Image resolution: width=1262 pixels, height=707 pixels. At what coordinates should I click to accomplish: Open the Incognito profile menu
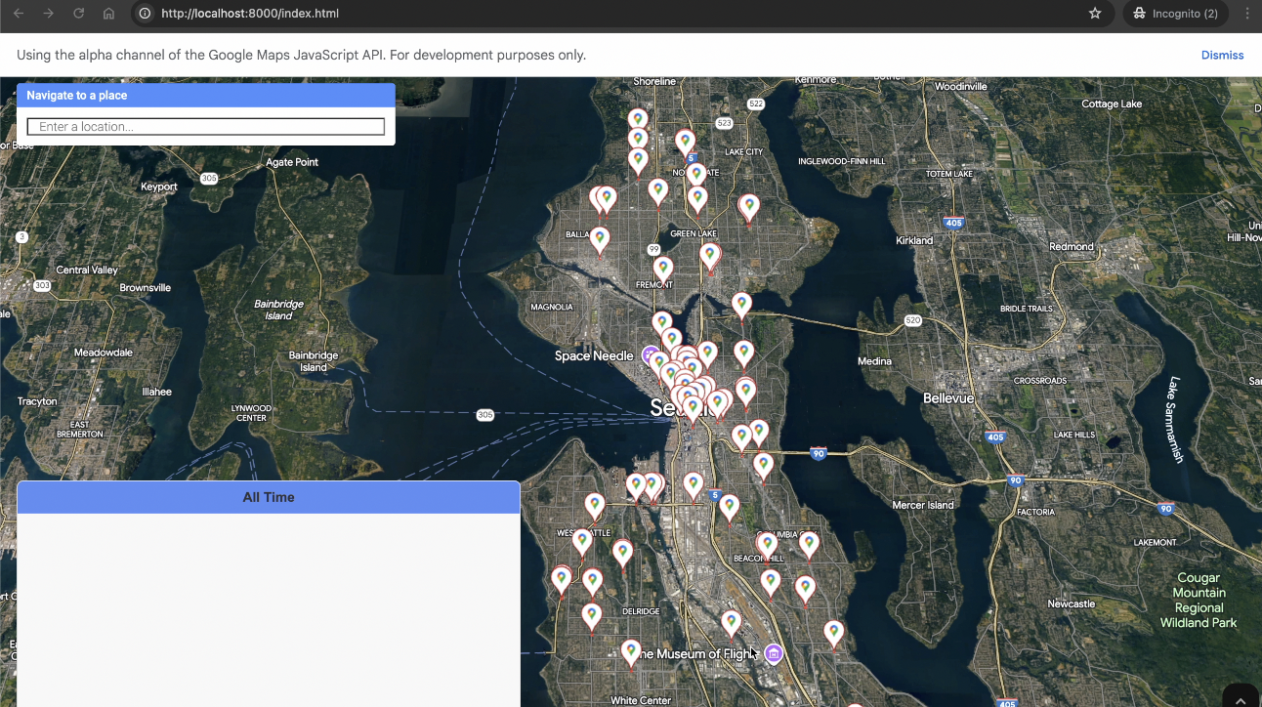tap(1174, 14)
